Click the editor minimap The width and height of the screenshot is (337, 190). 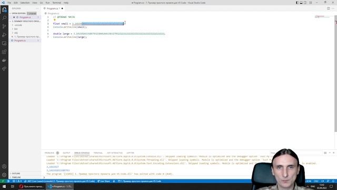[322, 17]
